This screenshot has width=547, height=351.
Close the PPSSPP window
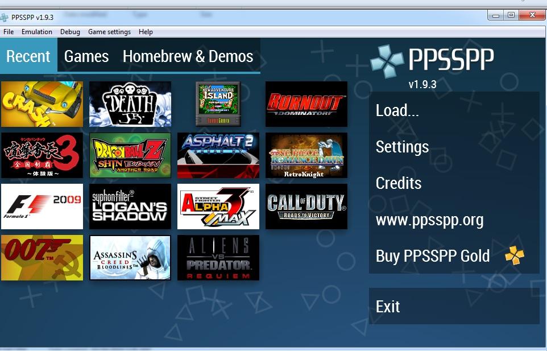pos(532,15)
